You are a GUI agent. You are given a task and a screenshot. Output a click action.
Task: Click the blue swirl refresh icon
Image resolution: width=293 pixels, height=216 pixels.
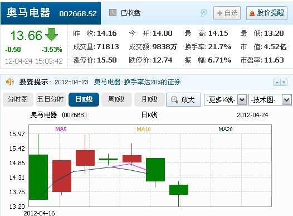204,13
